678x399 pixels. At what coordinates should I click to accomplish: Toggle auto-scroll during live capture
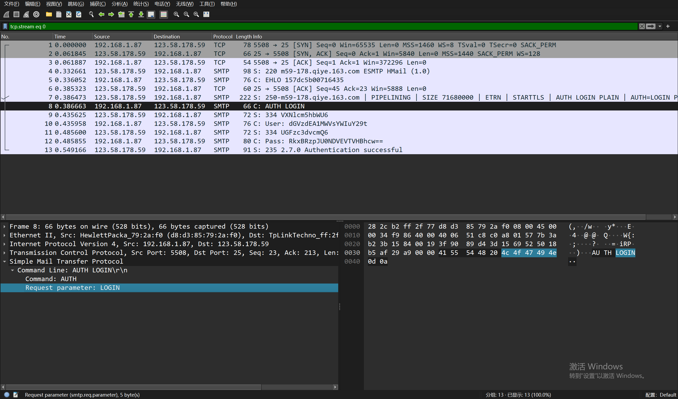(x=151, y=14)
